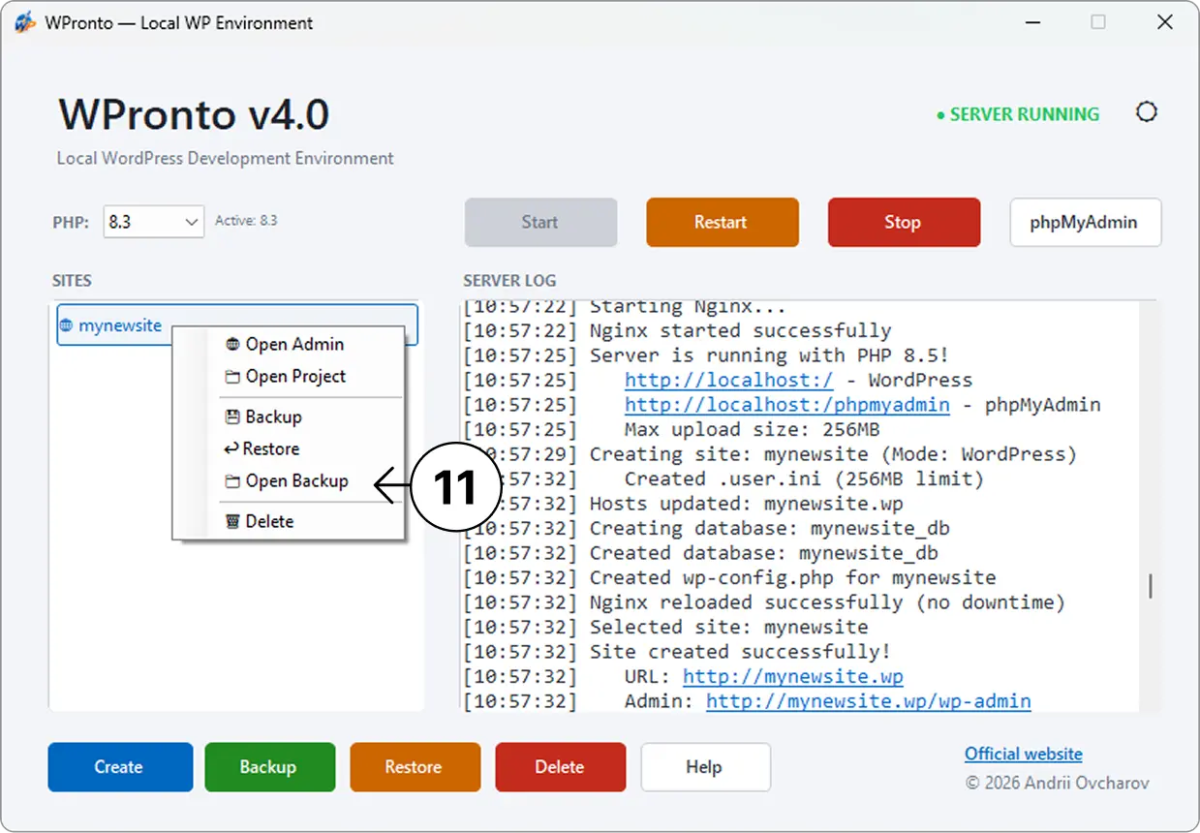Open the http://localhost:/ log link
Viewport: 1200px width, 833px height.
point(728,381)
